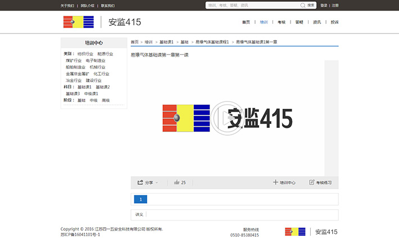The width and height of the screenshot is (399, 244).
Task: Click 首页 in the breadcrumb
Action: (135, 42)
